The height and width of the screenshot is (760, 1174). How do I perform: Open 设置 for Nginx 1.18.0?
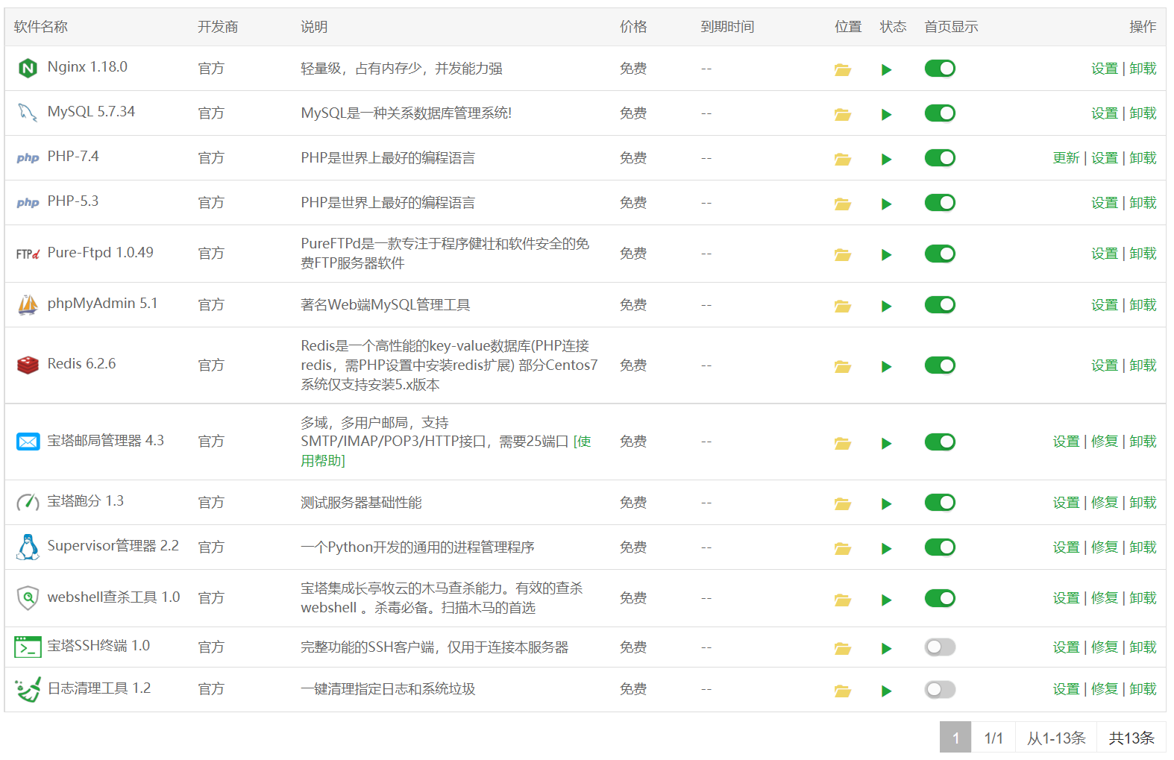[1104, 69]
